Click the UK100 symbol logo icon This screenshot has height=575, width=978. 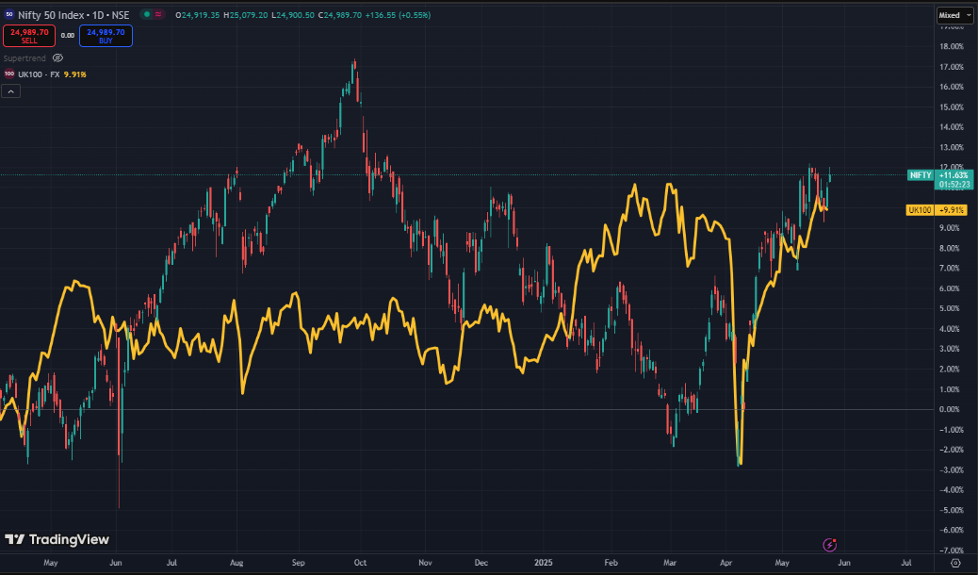click(x=8, y=74)
